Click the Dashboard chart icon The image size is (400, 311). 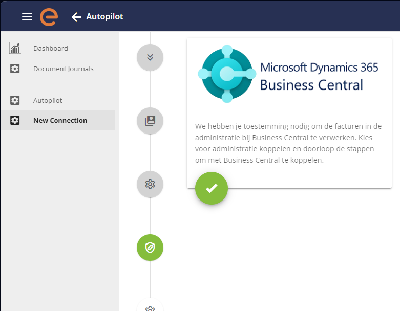click(15, 48)
